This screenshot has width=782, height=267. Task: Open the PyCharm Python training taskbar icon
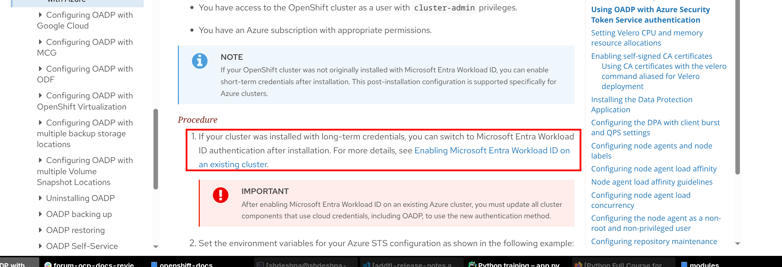[472, 265]
